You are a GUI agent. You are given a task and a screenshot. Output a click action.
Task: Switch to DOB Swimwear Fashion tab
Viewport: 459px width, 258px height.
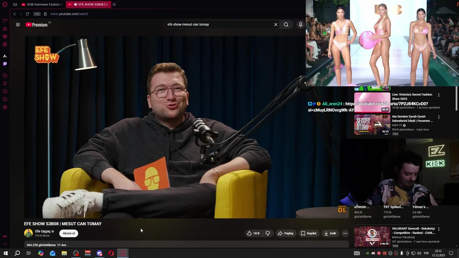[42, 5]
